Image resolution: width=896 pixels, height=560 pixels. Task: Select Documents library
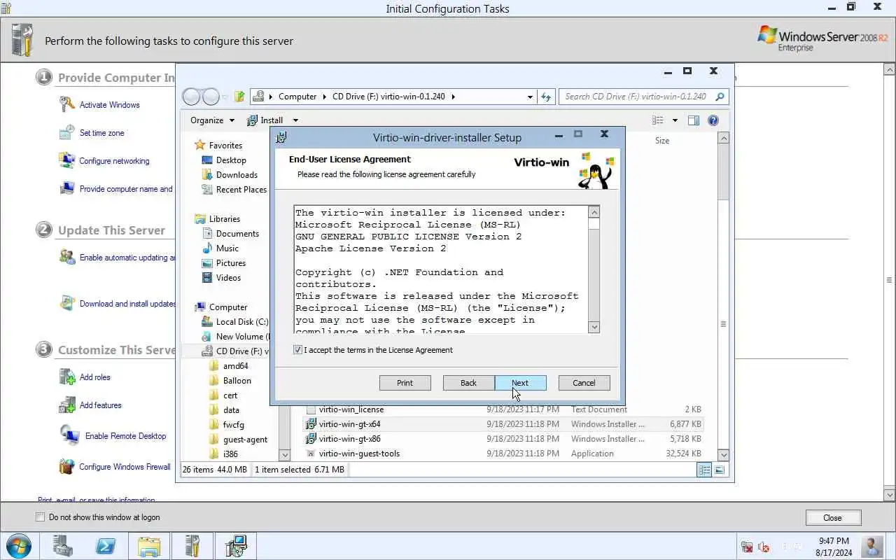tap(237, 234)
